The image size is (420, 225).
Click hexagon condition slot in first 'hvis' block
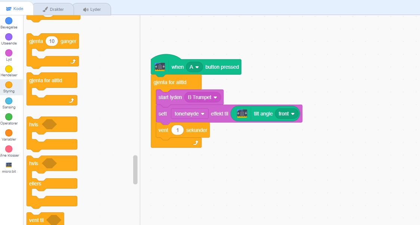49,124
